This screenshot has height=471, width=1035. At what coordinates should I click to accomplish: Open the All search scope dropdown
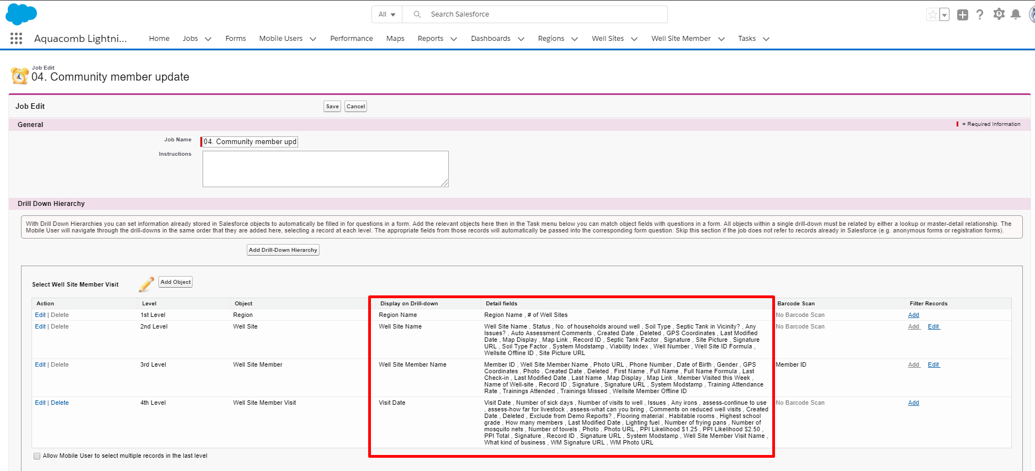click(x=387, y=14)
